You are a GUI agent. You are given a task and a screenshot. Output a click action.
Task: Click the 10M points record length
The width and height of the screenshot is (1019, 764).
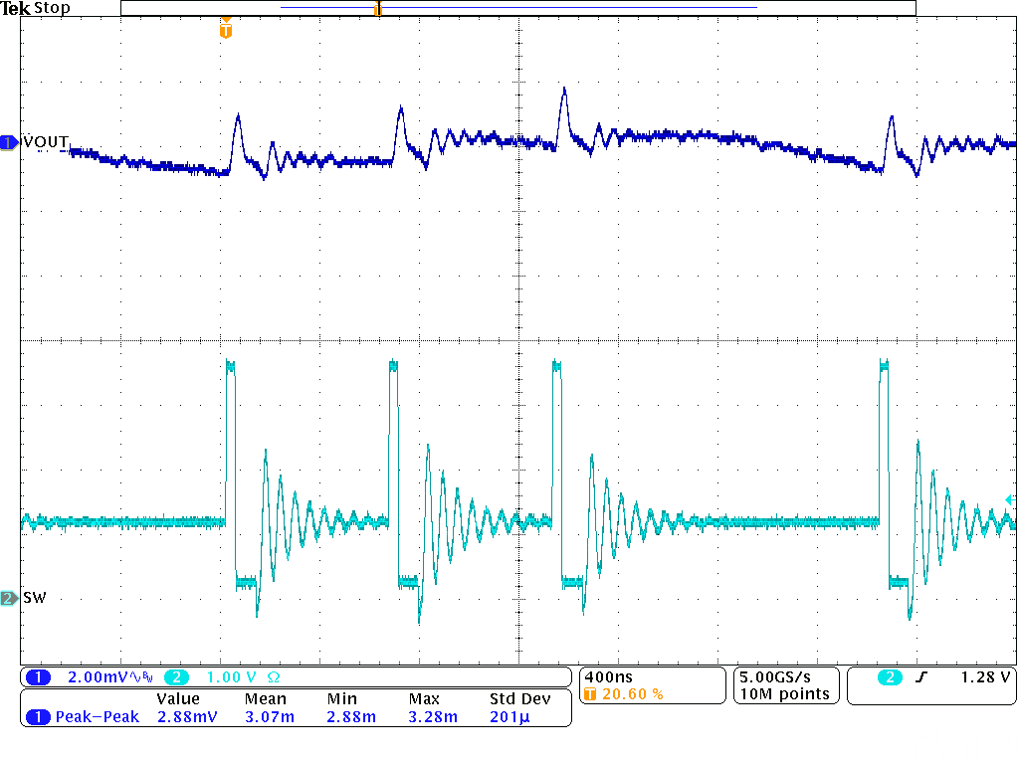[783, 694]
